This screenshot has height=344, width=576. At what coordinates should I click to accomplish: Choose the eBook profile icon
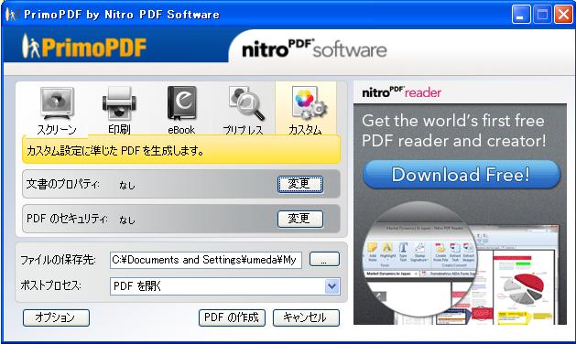click(181, 103)
